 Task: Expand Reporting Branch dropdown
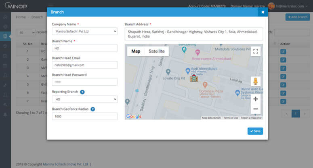click(x=84, y=99)
